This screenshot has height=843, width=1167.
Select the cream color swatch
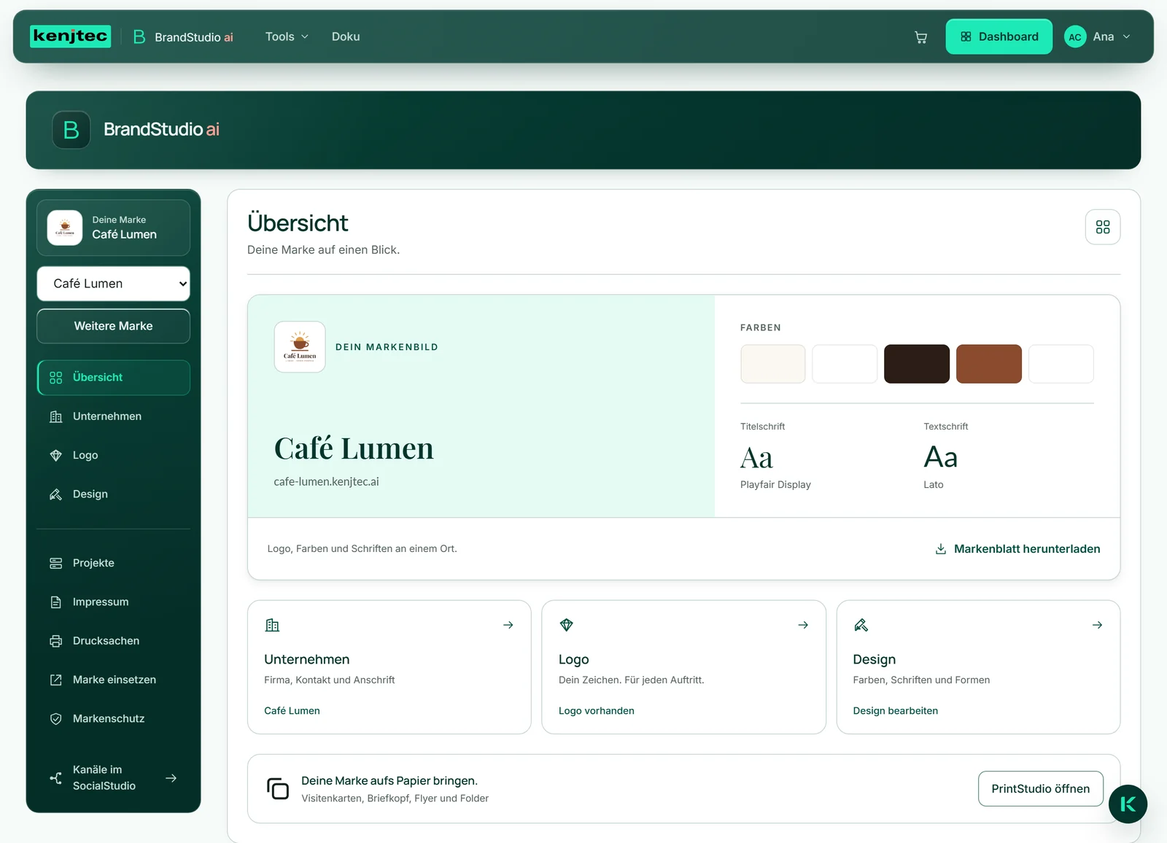773,364
